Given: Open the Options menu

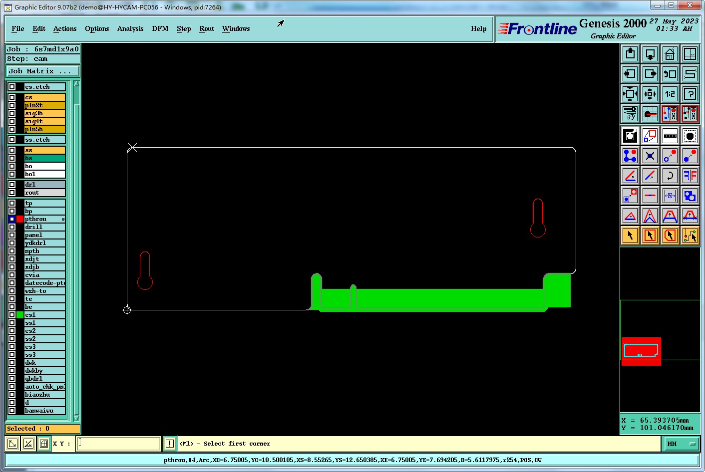Looking at the screenshot, I should coord(97,29).
